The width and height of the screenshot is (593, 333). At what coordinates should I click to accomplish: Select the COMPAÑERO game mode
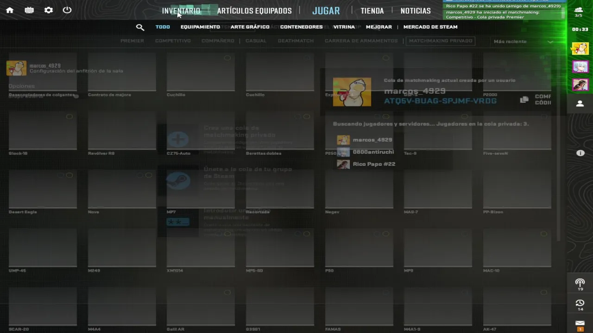pos(218,41)
